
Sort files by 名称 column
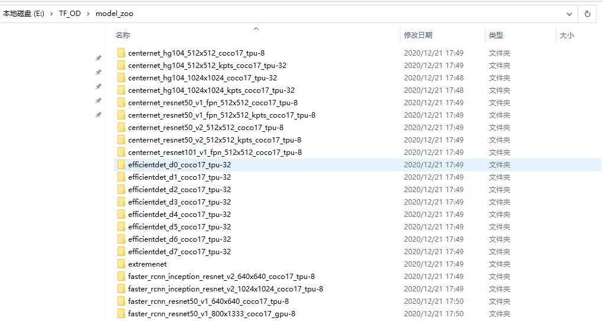pos(123,35)
